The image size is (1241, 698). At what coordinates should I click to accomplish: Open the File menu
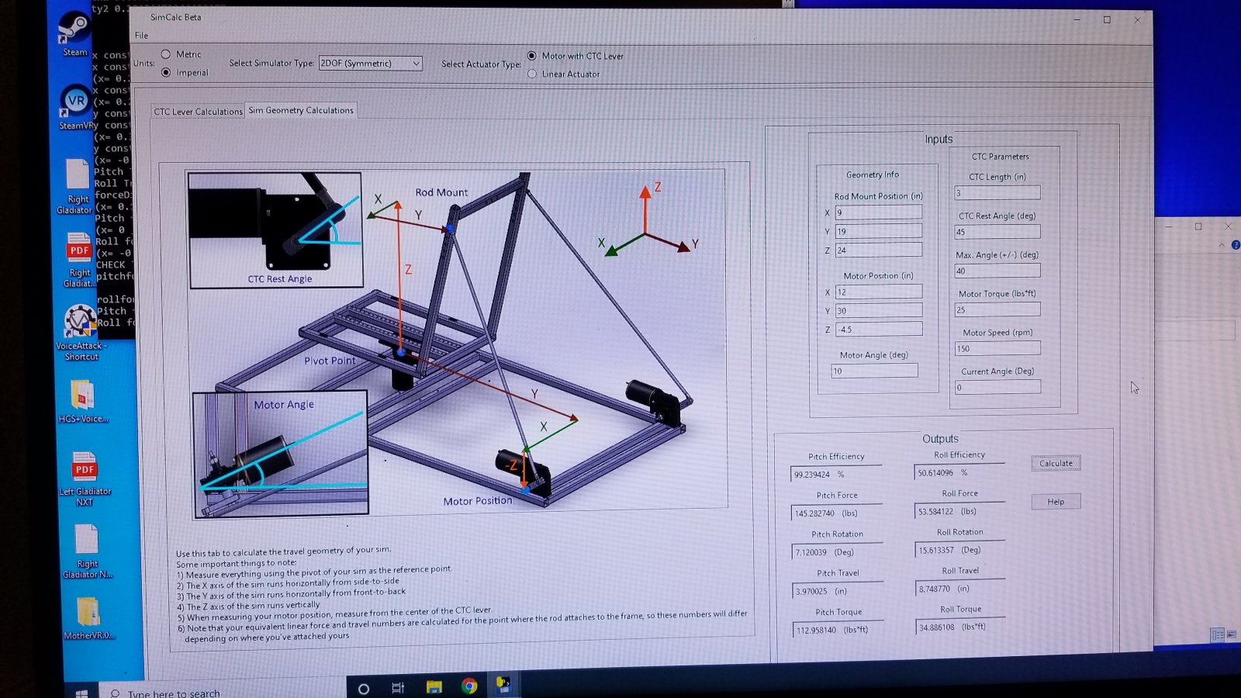[141, 35]
